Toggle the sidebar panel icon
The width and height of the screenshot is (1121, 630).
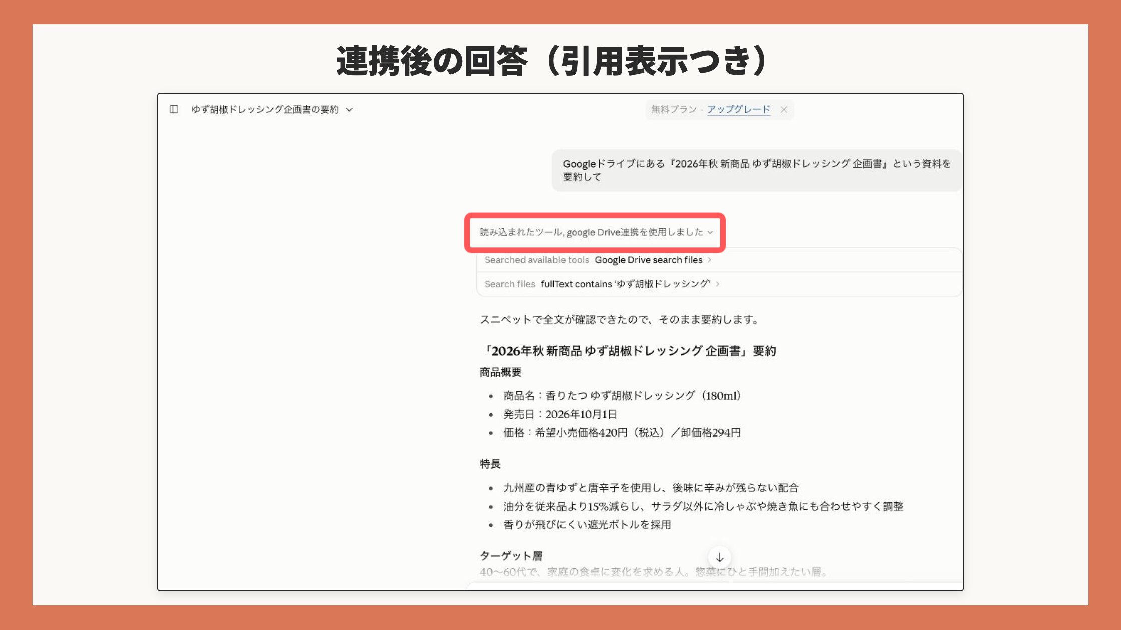tap(174, 109)
